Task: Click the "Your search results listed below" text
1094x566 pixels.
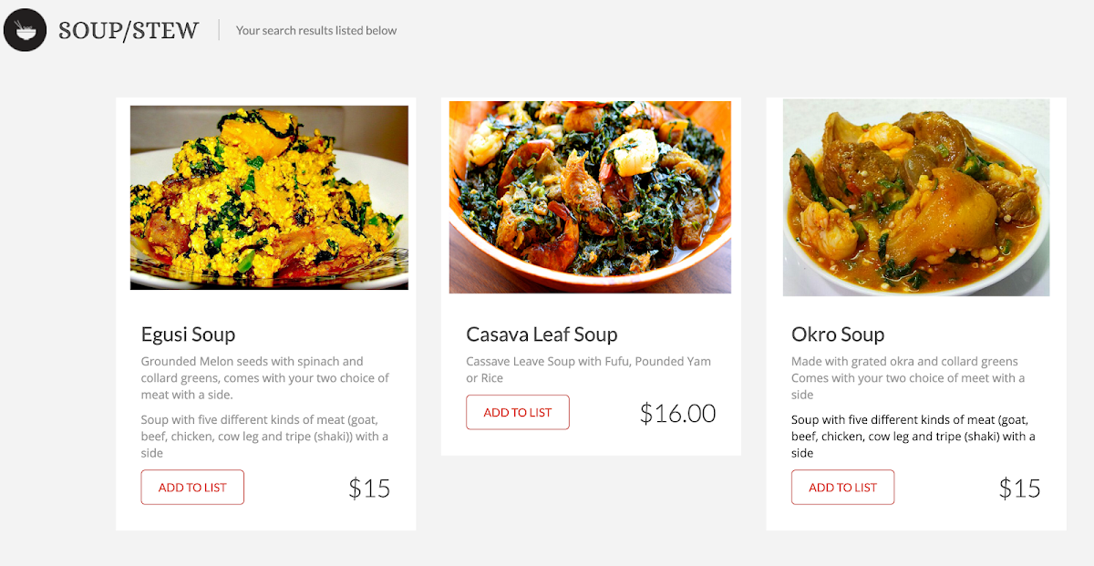Action: pyautogui.click(x=316, y=30)
